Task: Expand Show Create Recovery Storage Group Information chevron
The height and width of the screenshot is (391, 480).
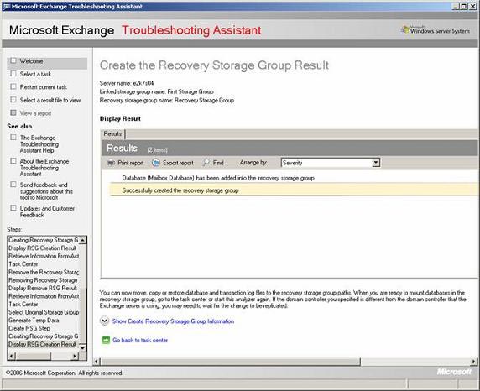Action: click(x=104, y=321)
